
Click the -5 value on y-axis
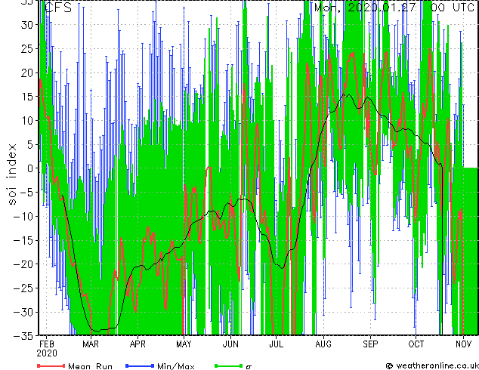pos(26,193)
